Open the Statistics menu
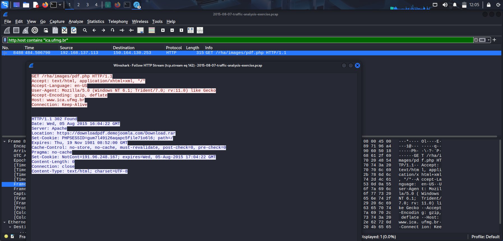The image size is (503, 241). pos(96,22)
